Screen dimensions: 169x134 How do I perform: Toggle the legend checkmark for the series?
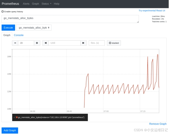[14, 117]
